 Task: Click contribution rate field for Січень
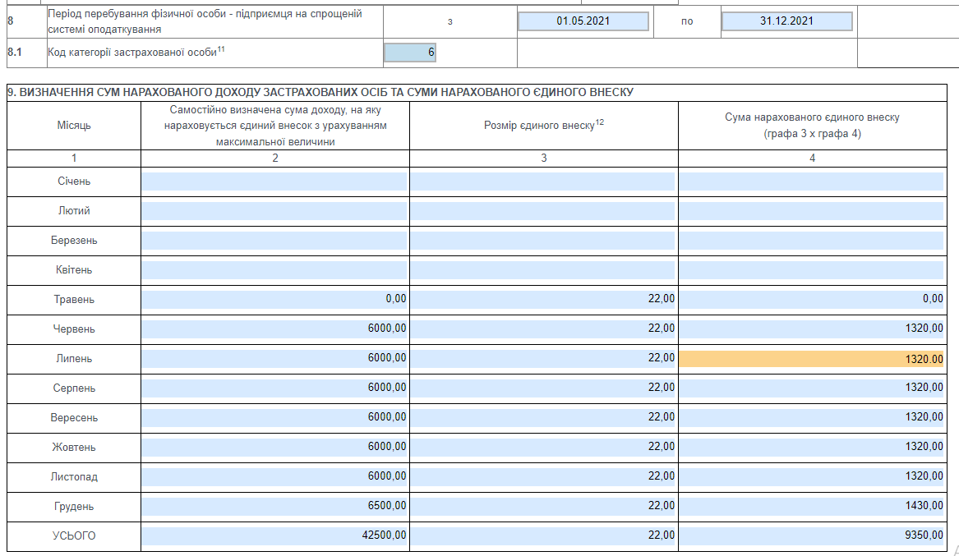542,182
